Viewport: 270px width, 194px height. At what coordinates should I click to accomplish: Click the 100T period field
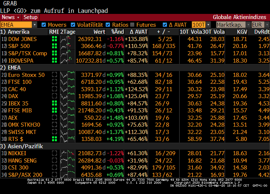click(199, 25)
